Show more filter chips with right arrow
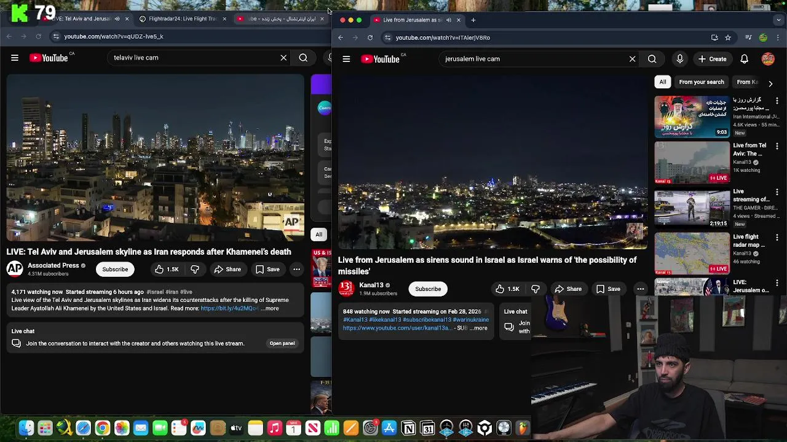787x442 pixels. (x=770, y=83)
